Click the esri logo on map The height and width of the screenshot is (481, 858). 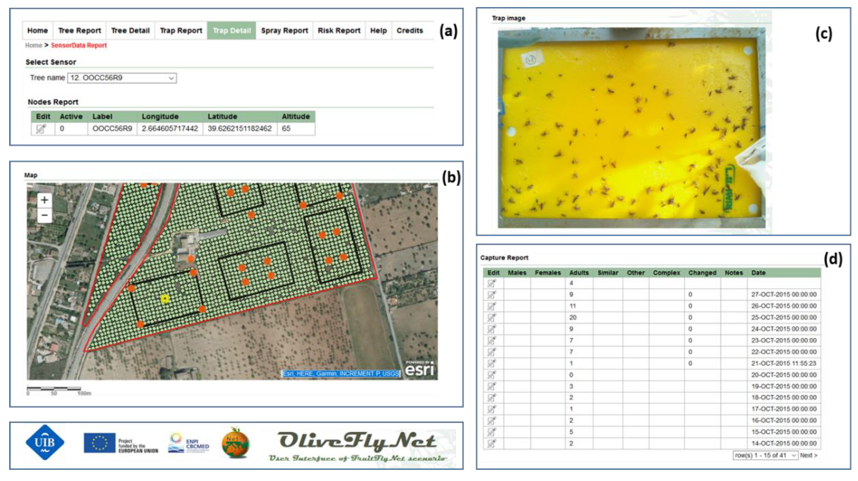click(419, 369)
